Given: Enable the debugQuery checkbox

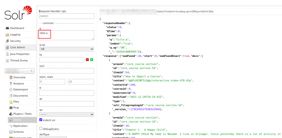Looking at the screenshot, I should click(41, 128).
